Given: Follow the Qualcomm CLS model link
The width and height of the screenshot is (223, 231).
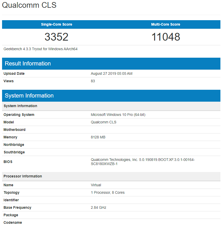Looking at the screenshot, I should point(104,122).
